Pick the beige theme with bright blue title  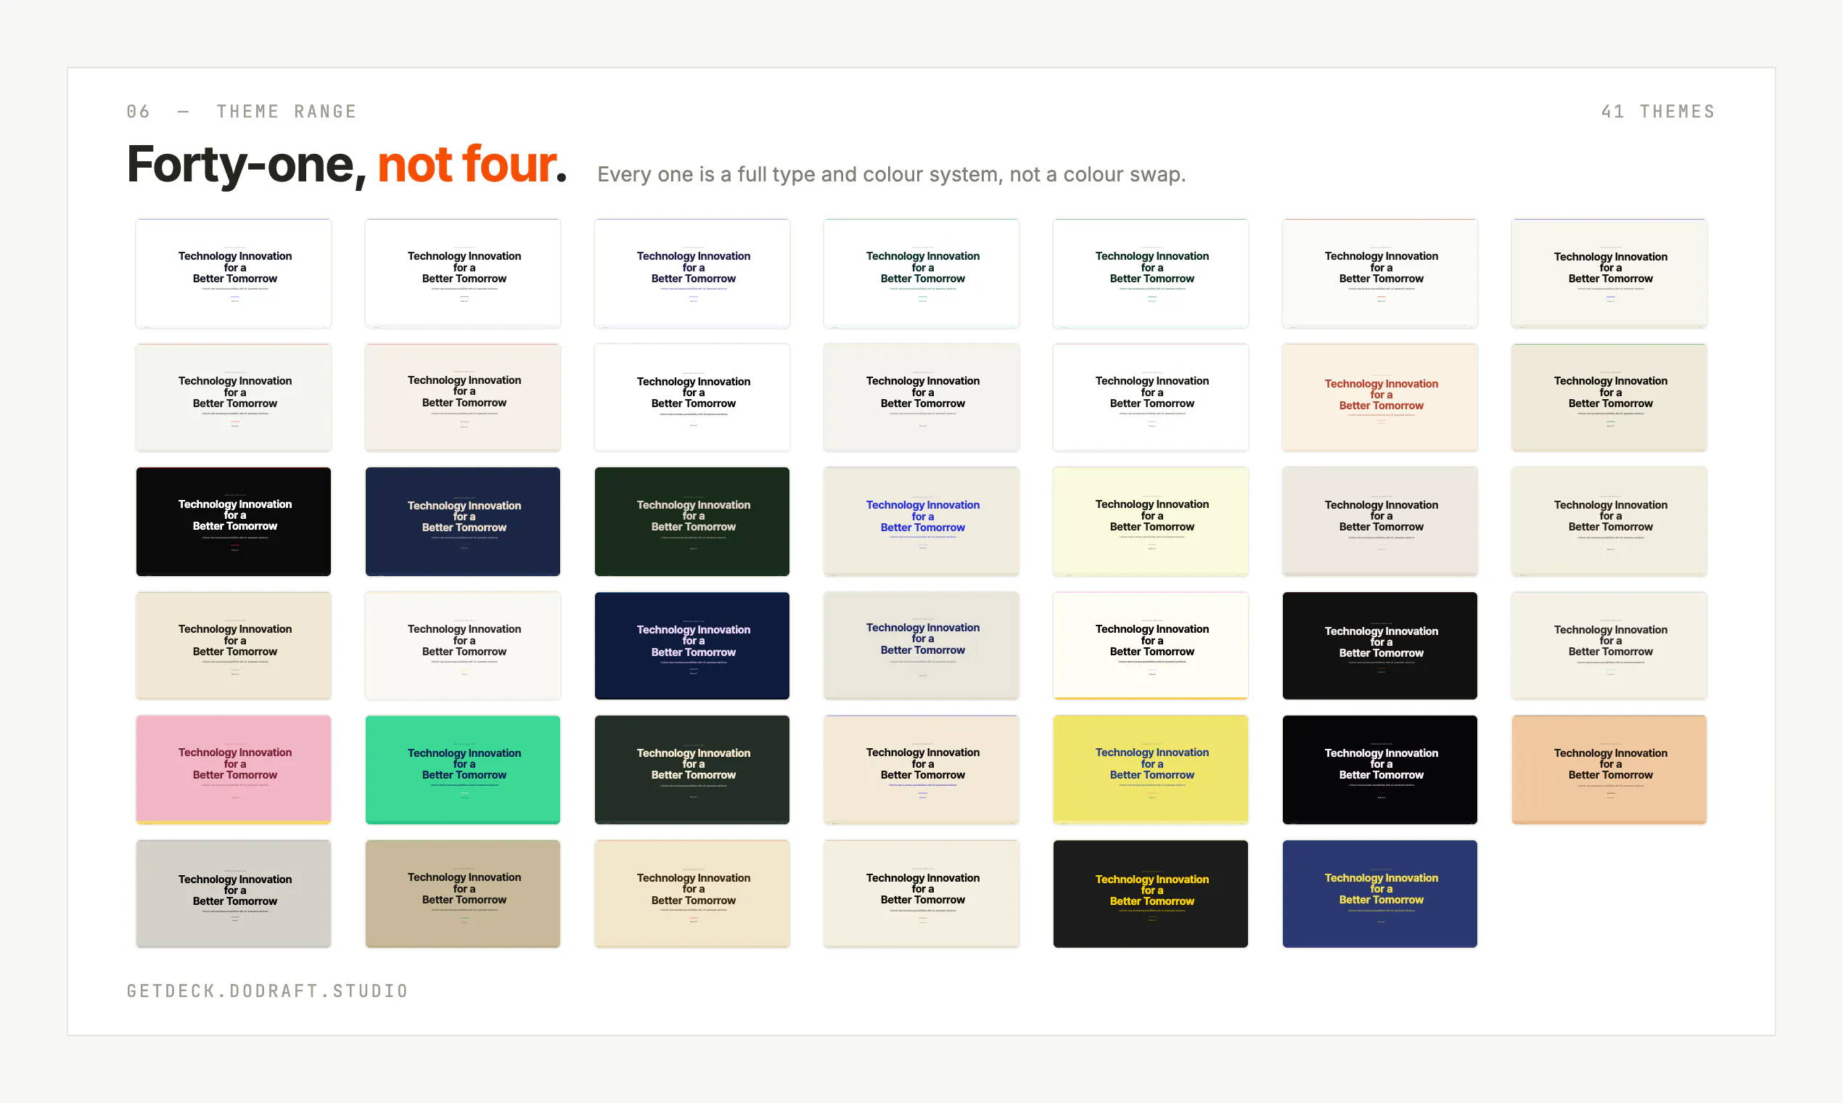point(921,521)
